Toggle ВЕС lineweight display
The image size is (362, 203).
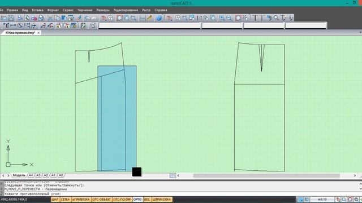(x=147, y=199)
